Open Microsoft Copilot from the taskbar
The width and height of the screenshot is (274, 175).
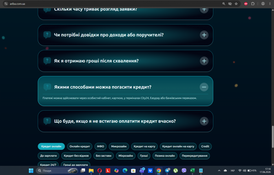pyautogui.click(x=116, y=171)
